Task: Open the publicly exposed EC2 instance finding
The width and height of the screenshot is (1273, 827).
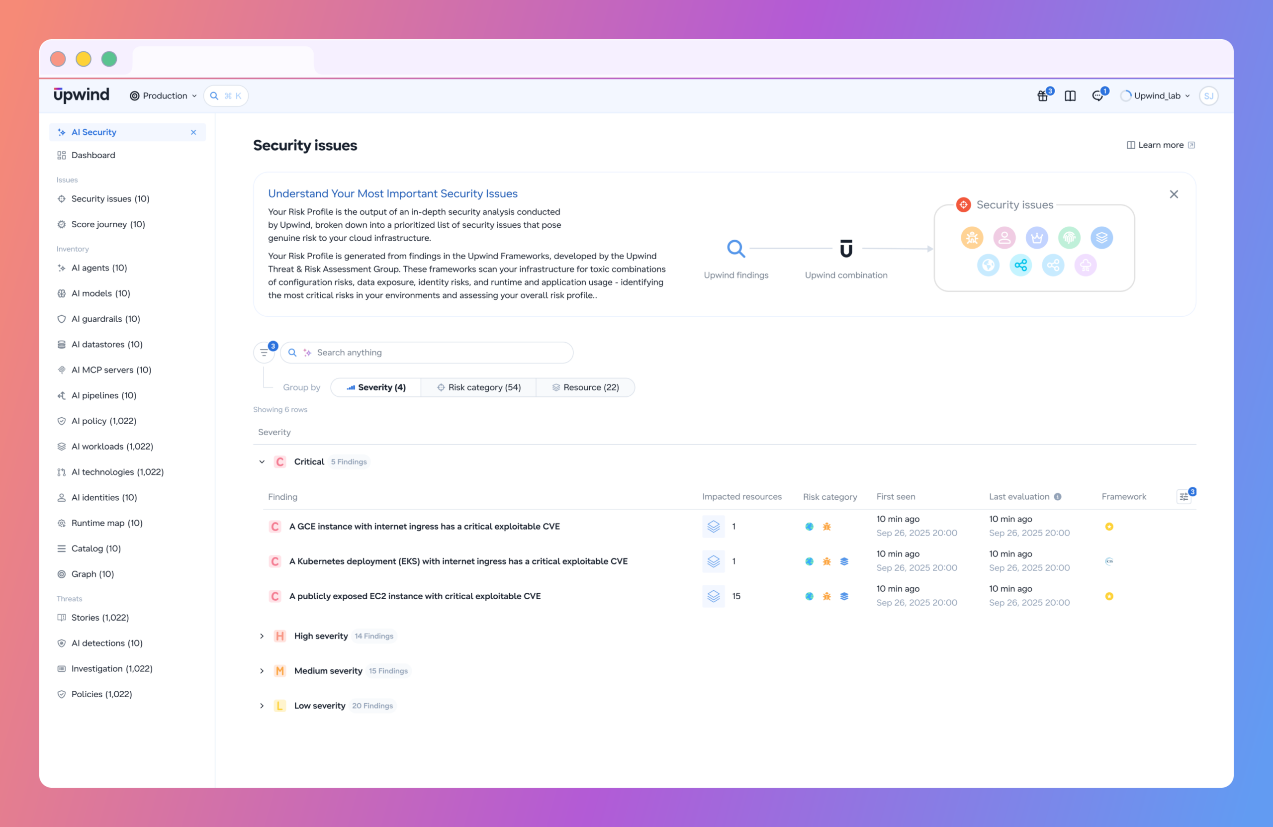Action: tap(415, 596)
